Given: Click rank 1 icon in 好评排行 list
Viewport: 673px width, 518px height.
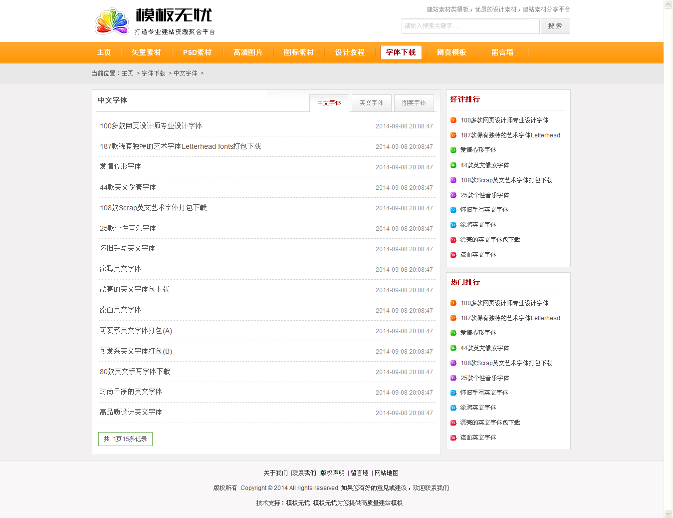Looking at the screenshot, I should pos(453,120).
